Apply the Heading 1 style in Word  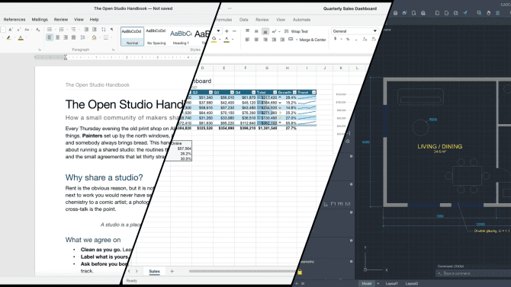[181, 37]
